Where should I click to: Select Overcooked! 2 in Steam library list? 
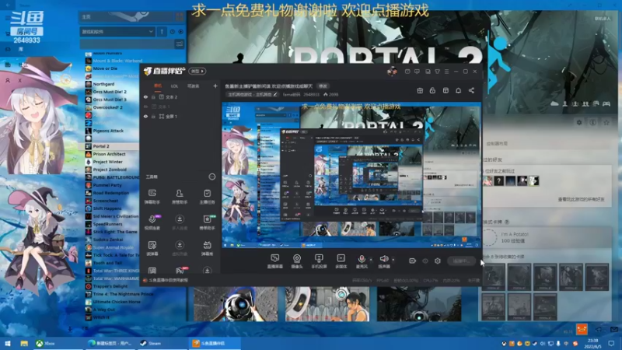click(112, 107)
